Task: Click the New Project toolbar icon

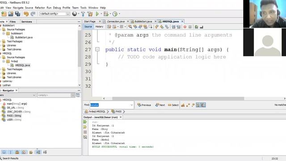Action: pyautogui.click(x=4, y=14)
